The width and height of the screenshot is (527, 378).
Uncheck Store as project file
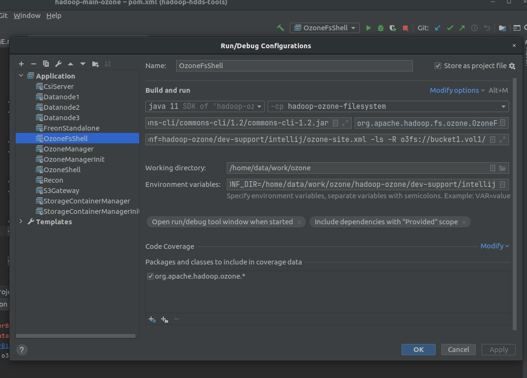[438, 65]
